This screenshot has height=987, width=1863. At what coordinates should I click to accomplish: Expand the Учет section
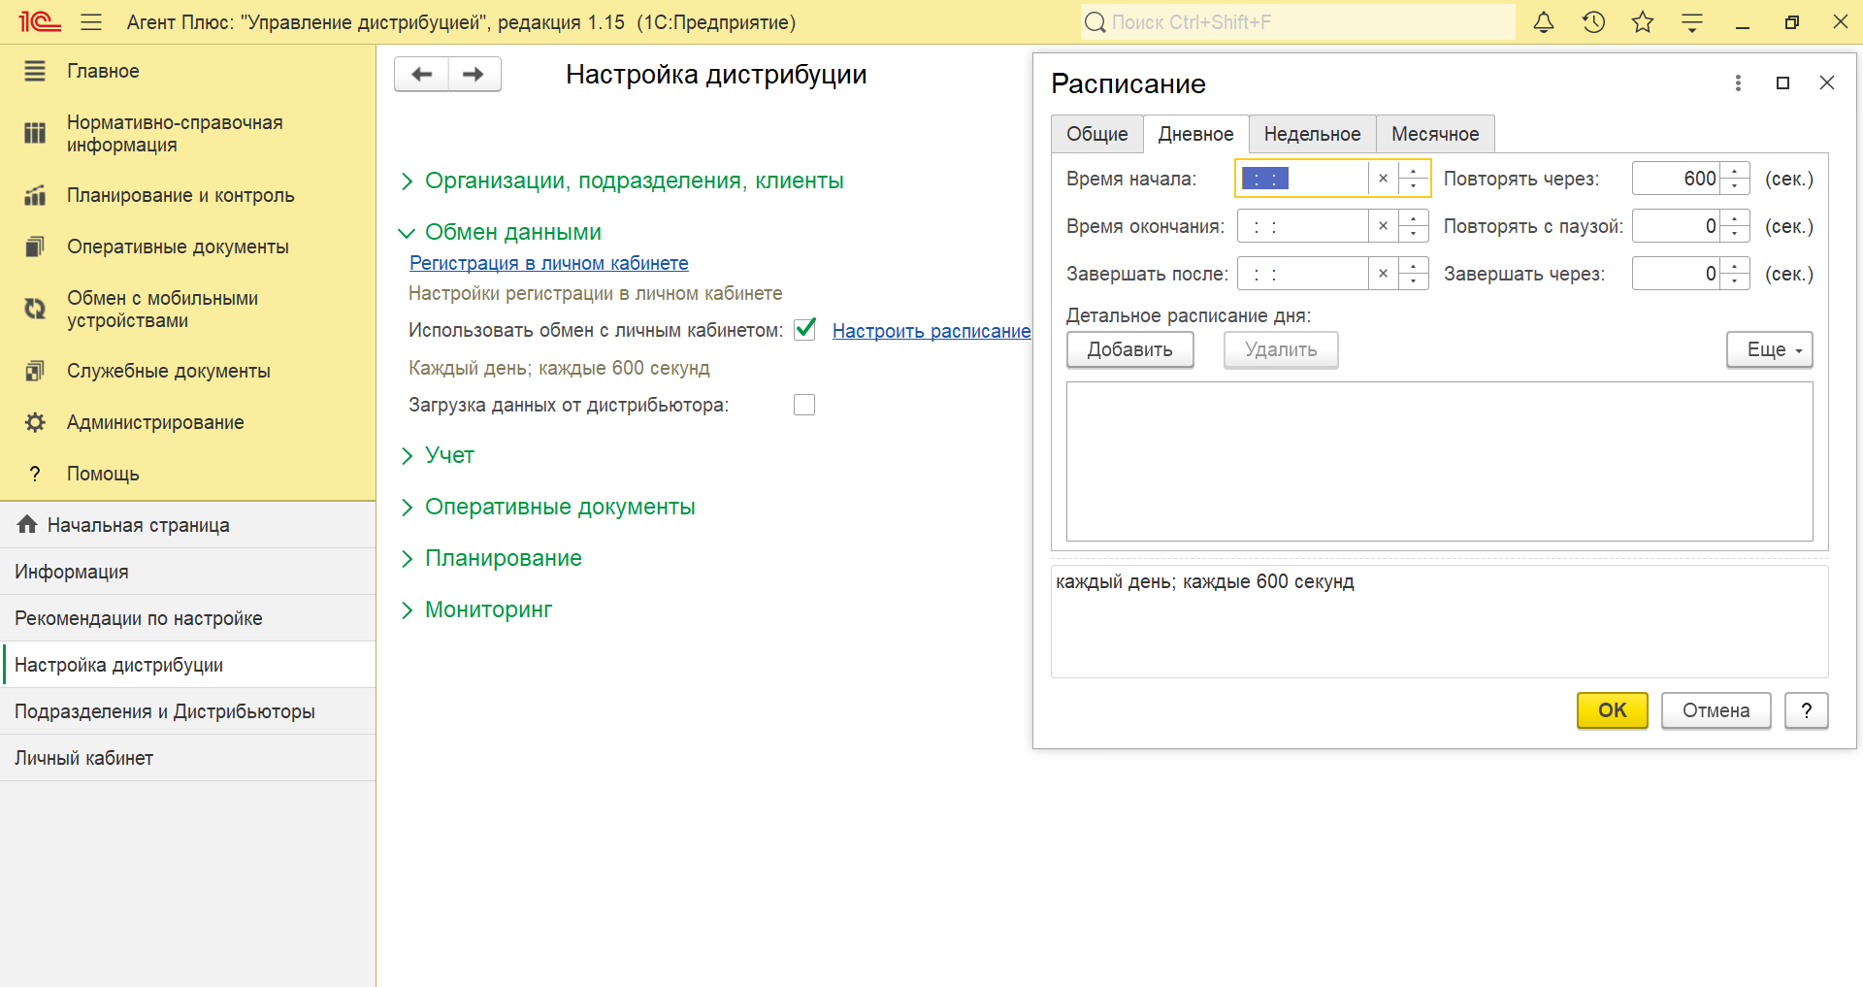(x=407, y=456)
